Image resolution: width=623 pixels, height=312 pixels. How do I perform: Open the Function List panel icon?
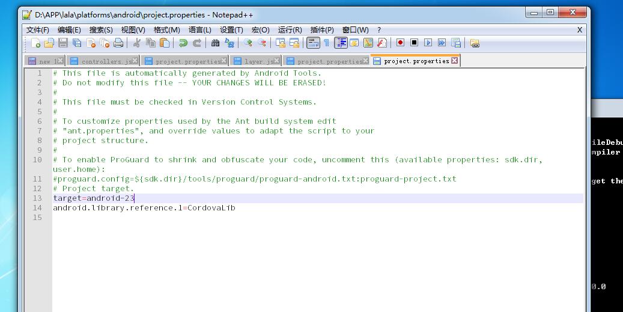coord(382,43)
